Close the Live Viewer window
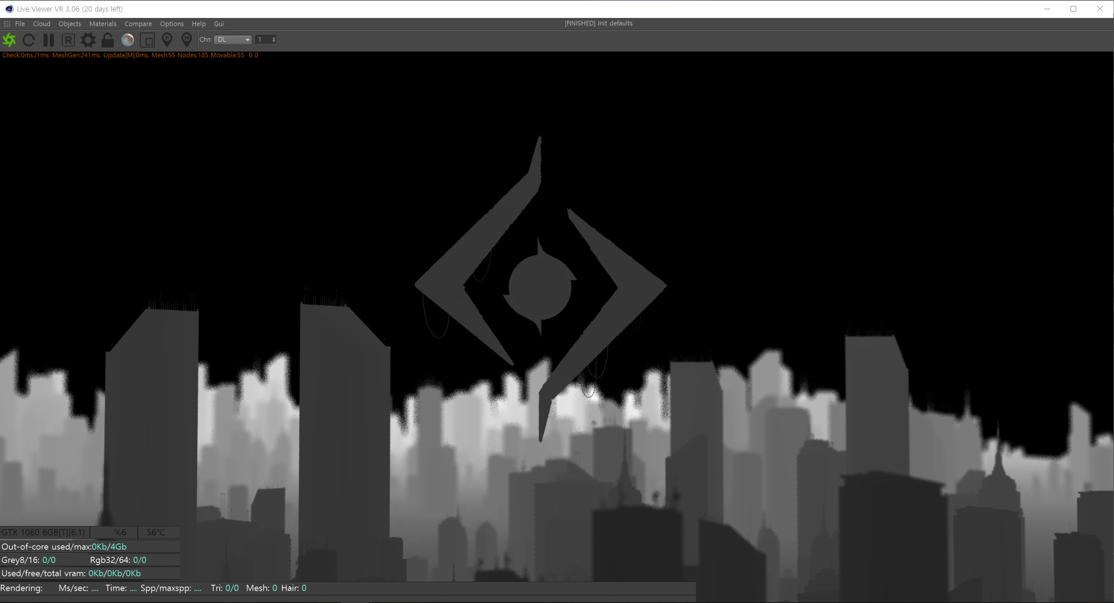 point(1100,9)
